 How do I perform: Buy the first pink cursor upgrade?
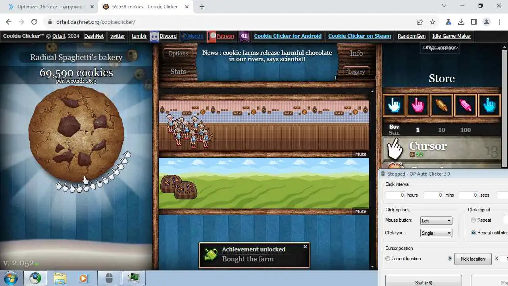coord(418,105)
